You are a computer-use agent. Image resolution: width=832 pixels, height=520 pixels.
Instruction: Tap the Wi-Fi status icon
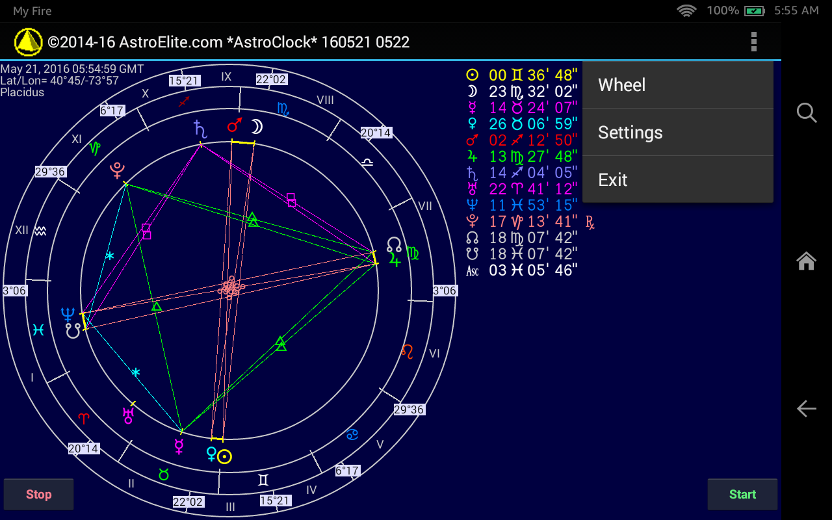[686, 10]
